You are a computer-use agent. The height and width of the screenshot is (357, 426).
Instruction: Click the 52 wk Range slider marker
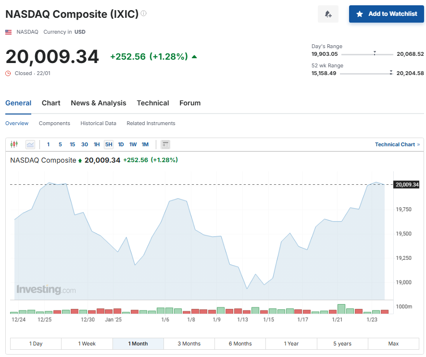pyautogui.click(x=391, y=72)
